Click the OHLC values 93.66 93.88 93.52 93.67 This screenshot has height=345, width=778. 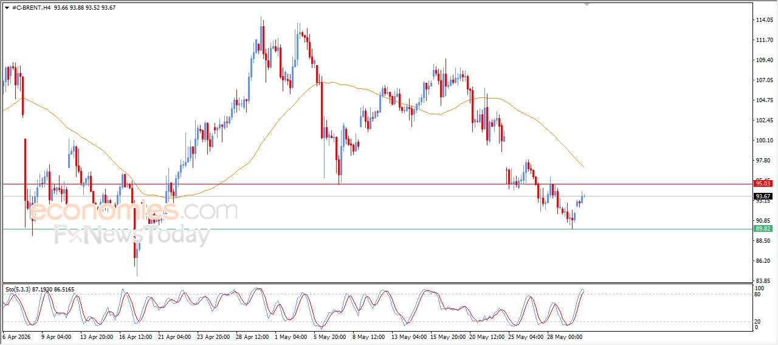[84, 8]
